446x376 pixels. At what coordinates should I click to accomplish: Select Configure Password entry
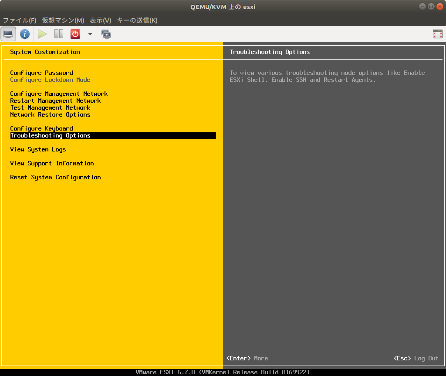click(41, 73)
